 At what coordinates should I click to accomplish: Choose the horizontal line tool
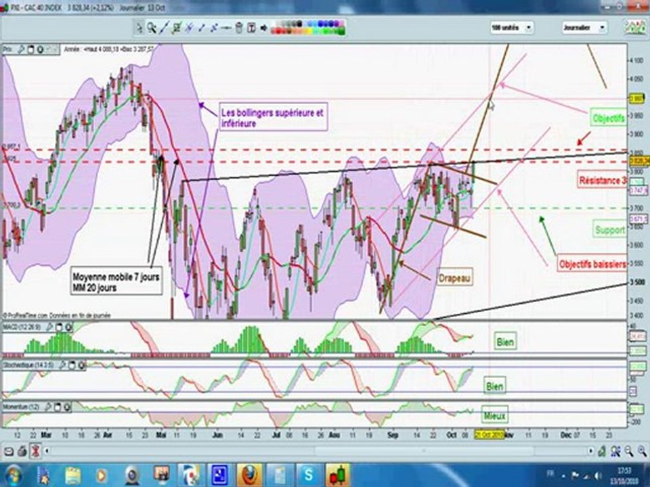click(226, 28)
